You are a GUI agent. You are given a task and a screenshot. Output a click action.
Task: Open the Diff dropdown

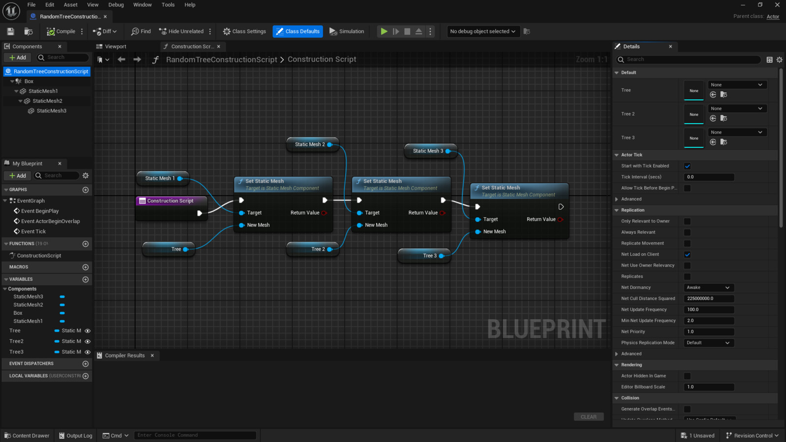point(105,31)
